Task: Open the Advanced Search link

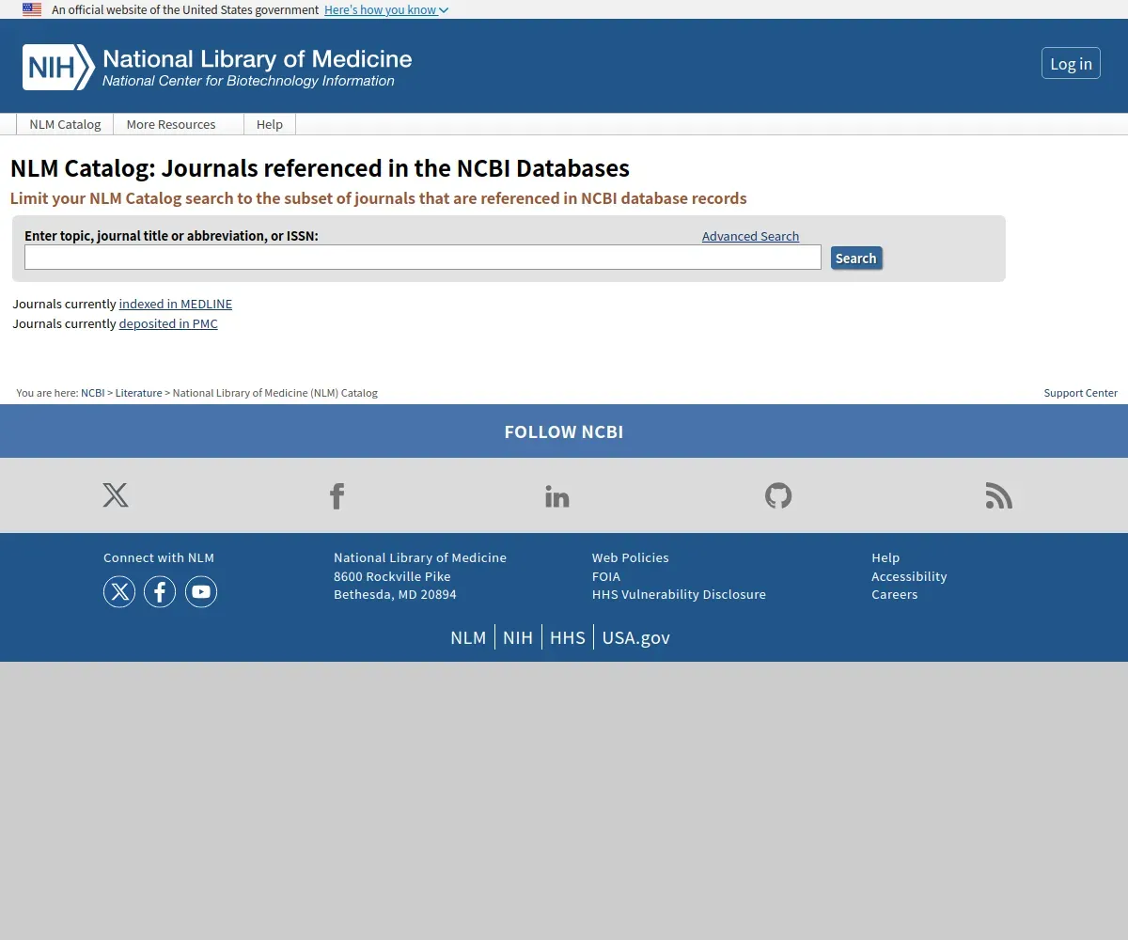Action: tap(750, 236)
